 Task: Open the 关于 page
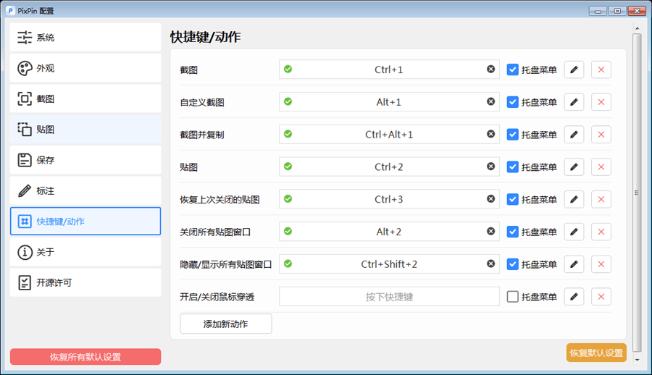(x=85, y=252)
